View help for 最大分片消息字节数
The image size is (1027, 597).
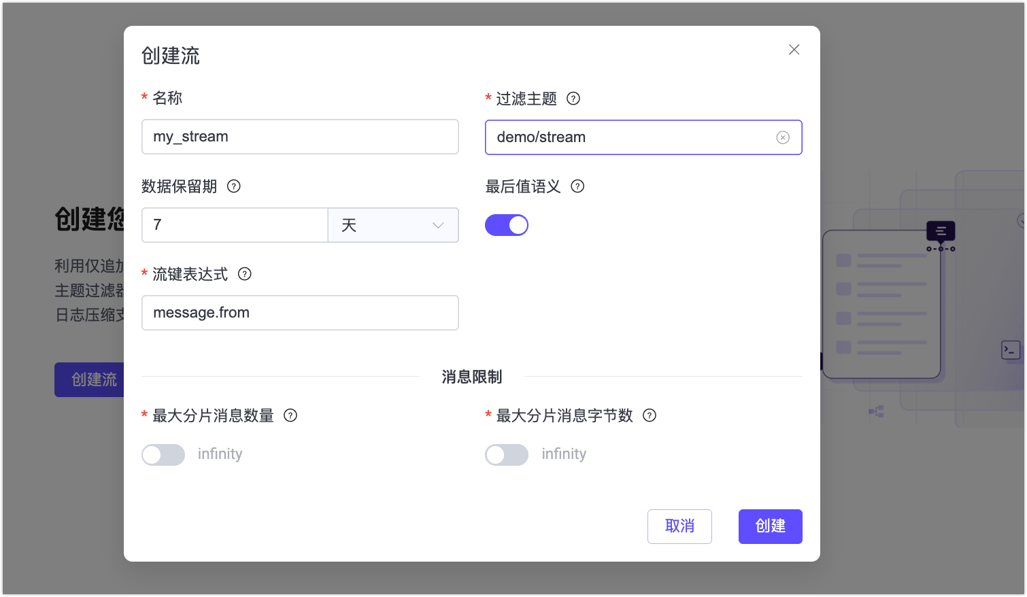(650, 415)
